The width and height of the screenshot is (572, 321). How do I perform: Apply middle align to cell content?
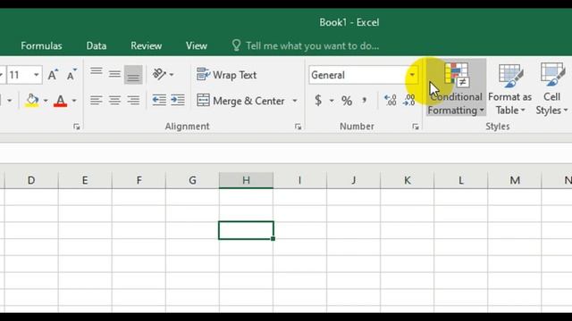114,75
